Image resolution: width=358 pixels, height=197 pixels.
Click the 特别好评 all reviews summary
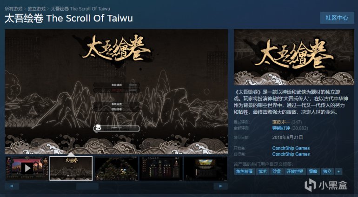click(x=281, y=128)
